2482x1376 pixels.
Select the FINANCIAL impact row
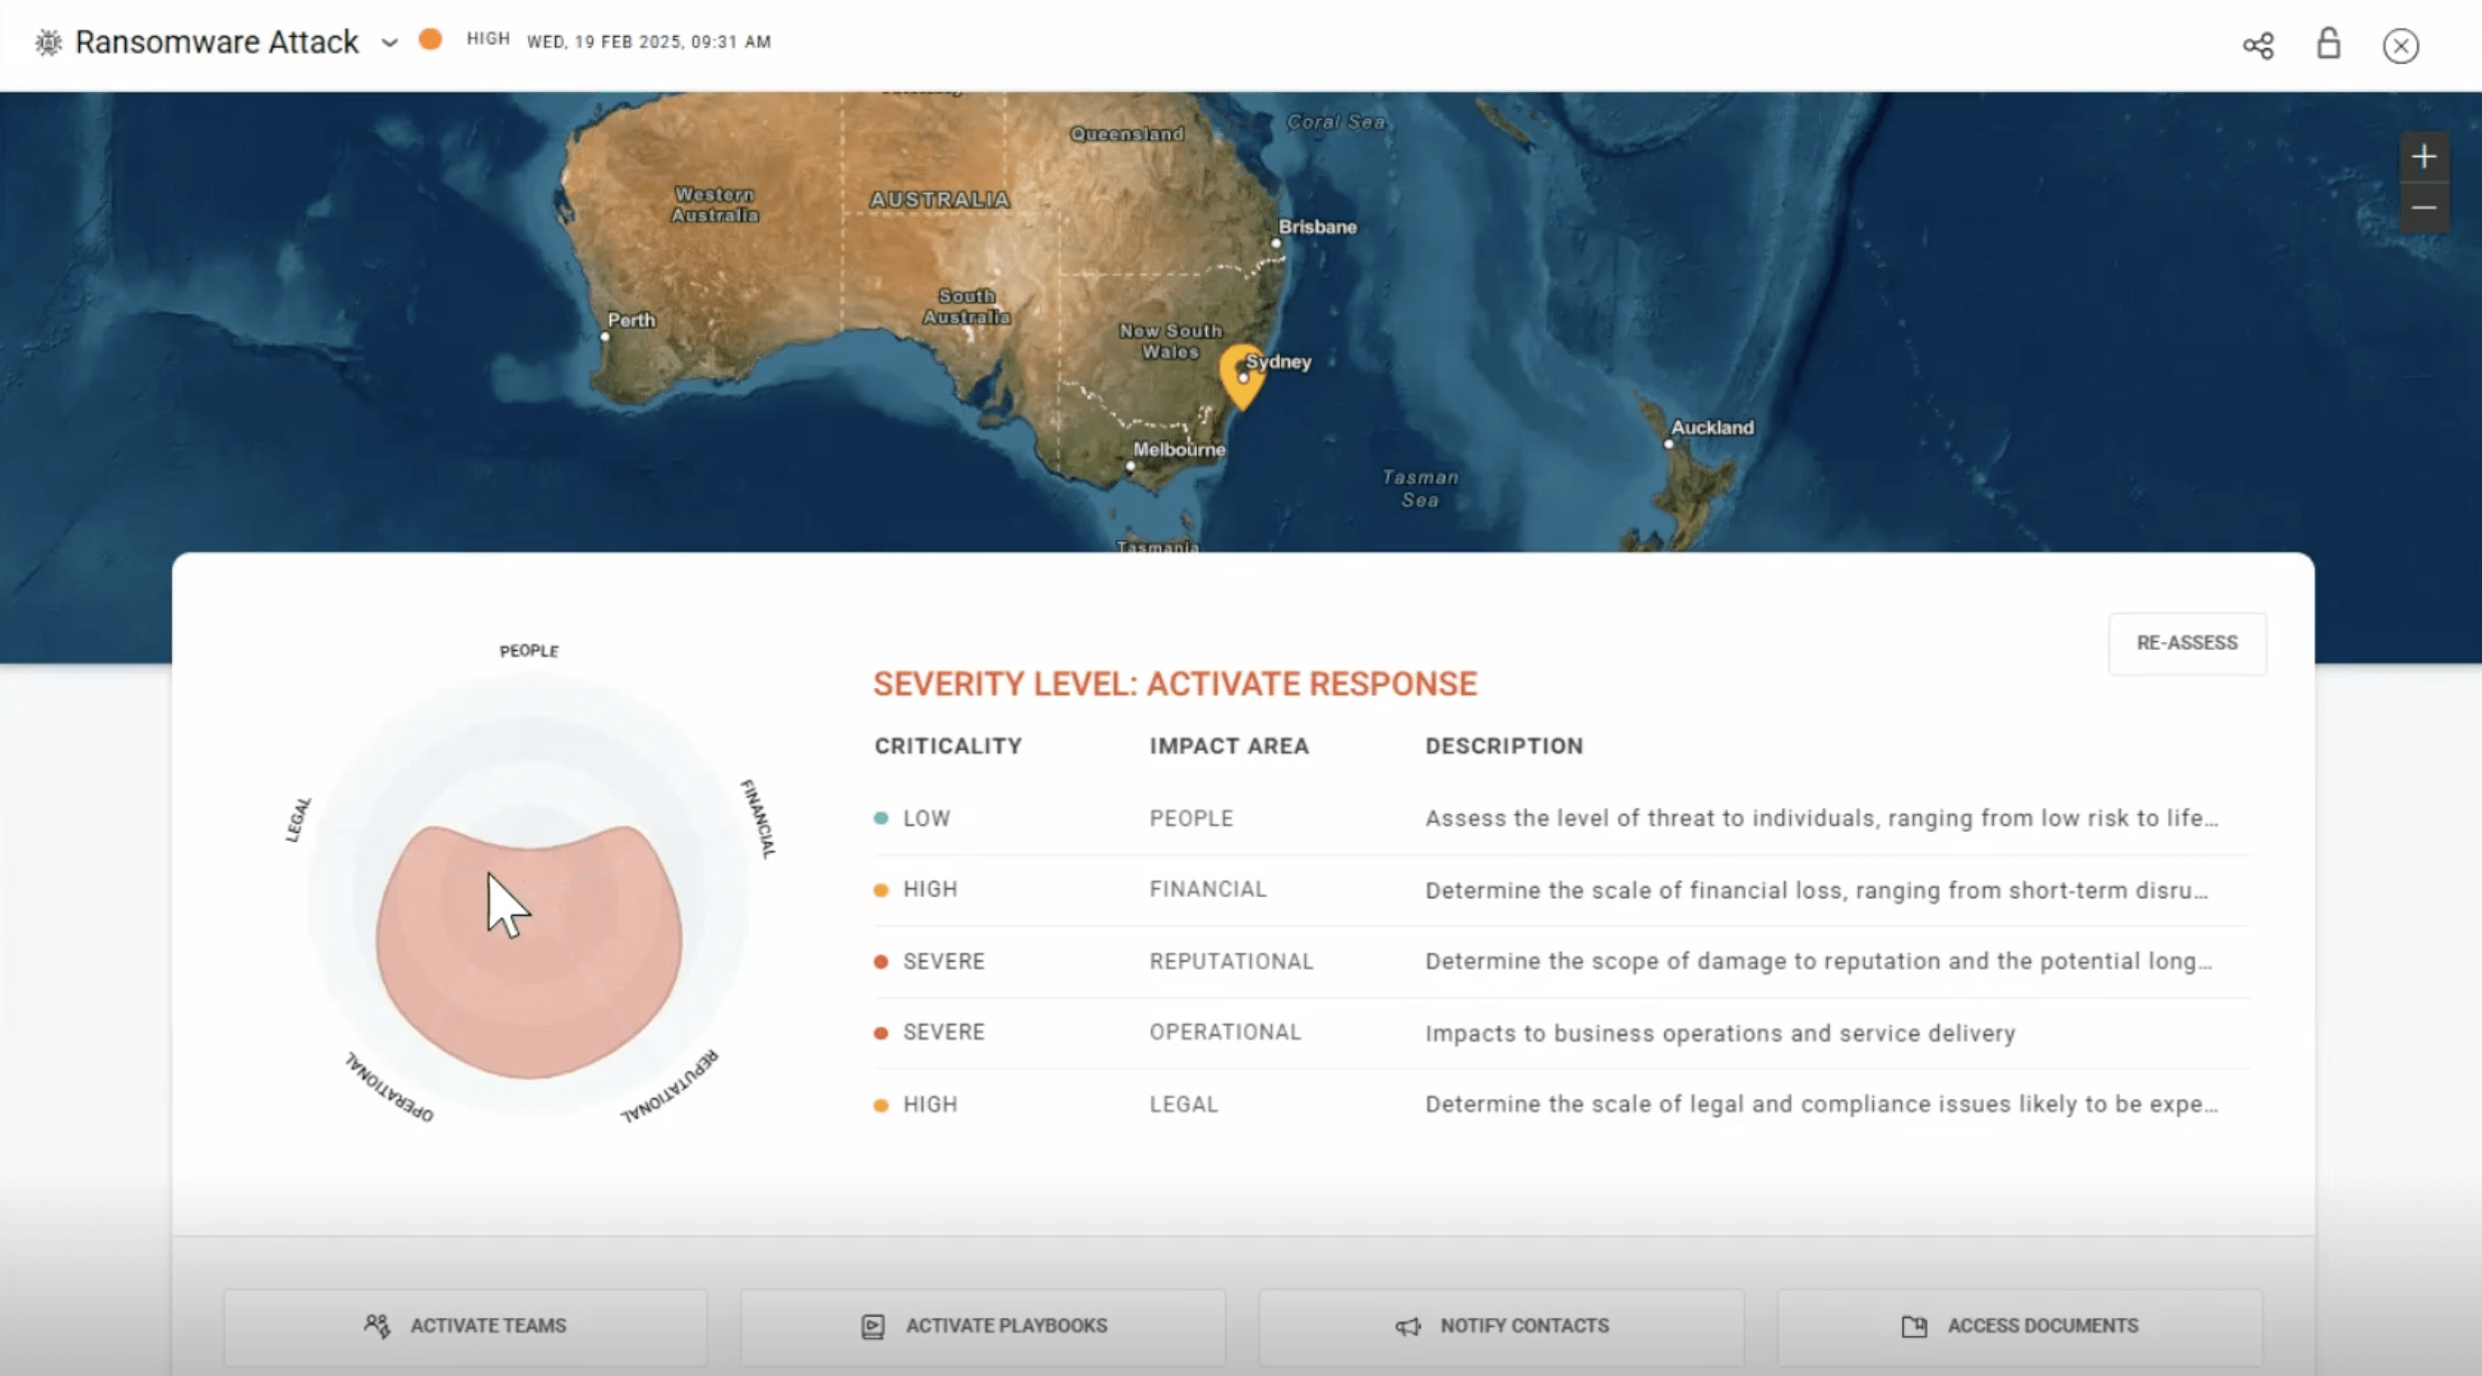coord(1207,889)
